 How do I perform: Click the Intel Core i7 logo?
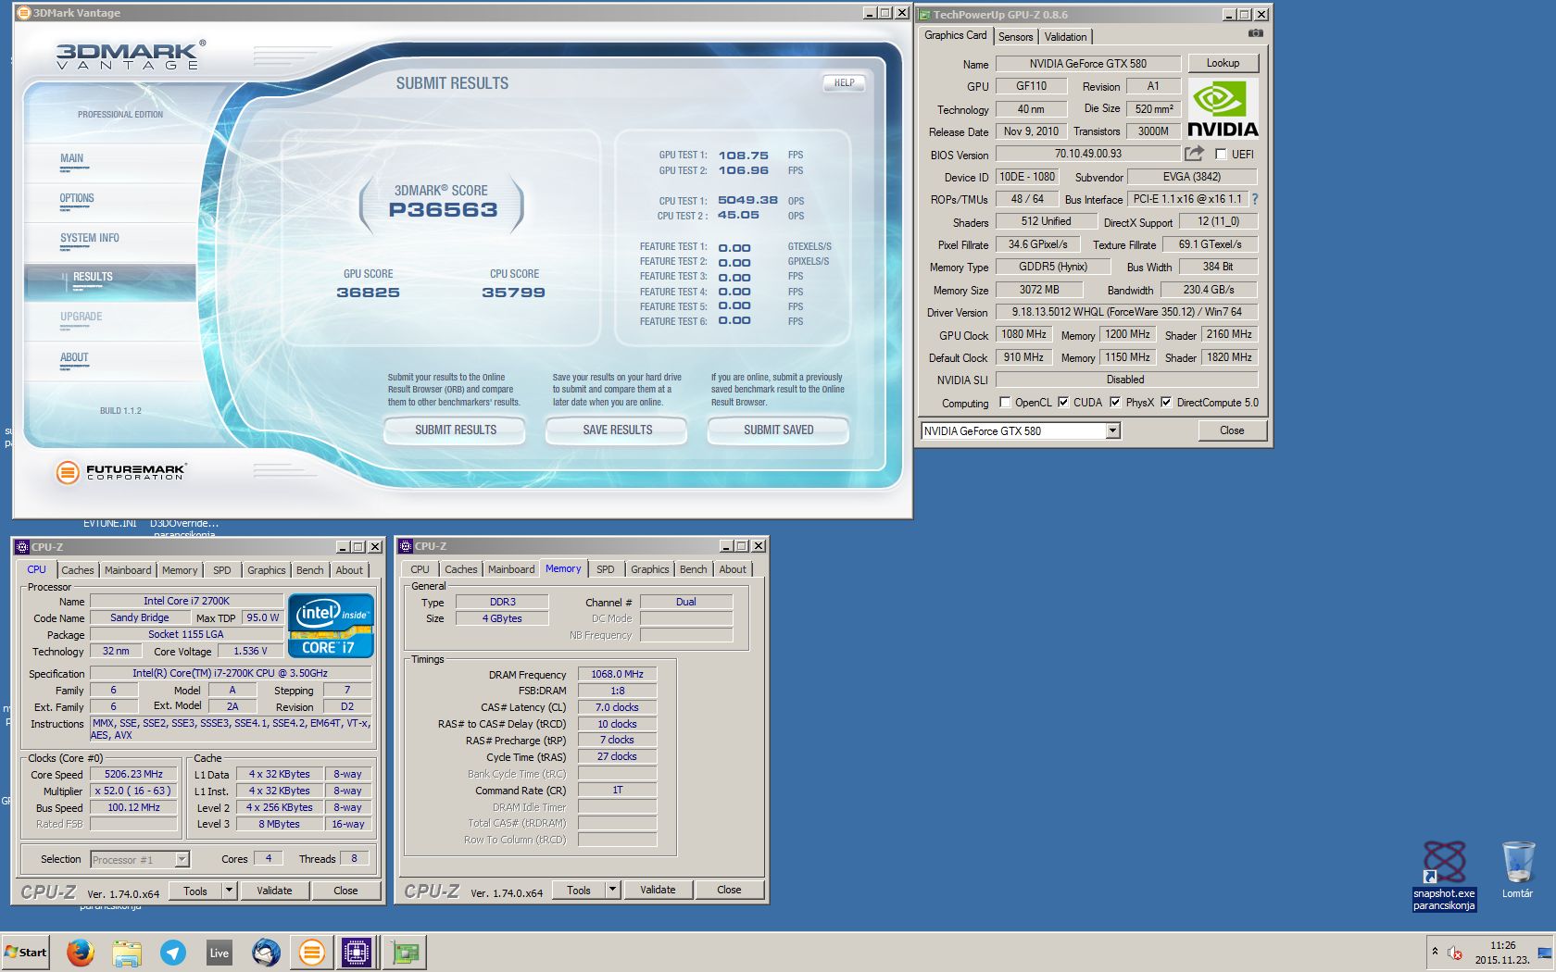331,625
